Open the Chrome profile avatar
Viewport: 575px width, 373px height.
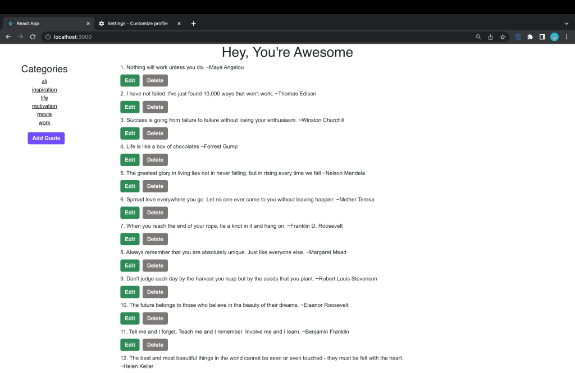pos(554,37)
